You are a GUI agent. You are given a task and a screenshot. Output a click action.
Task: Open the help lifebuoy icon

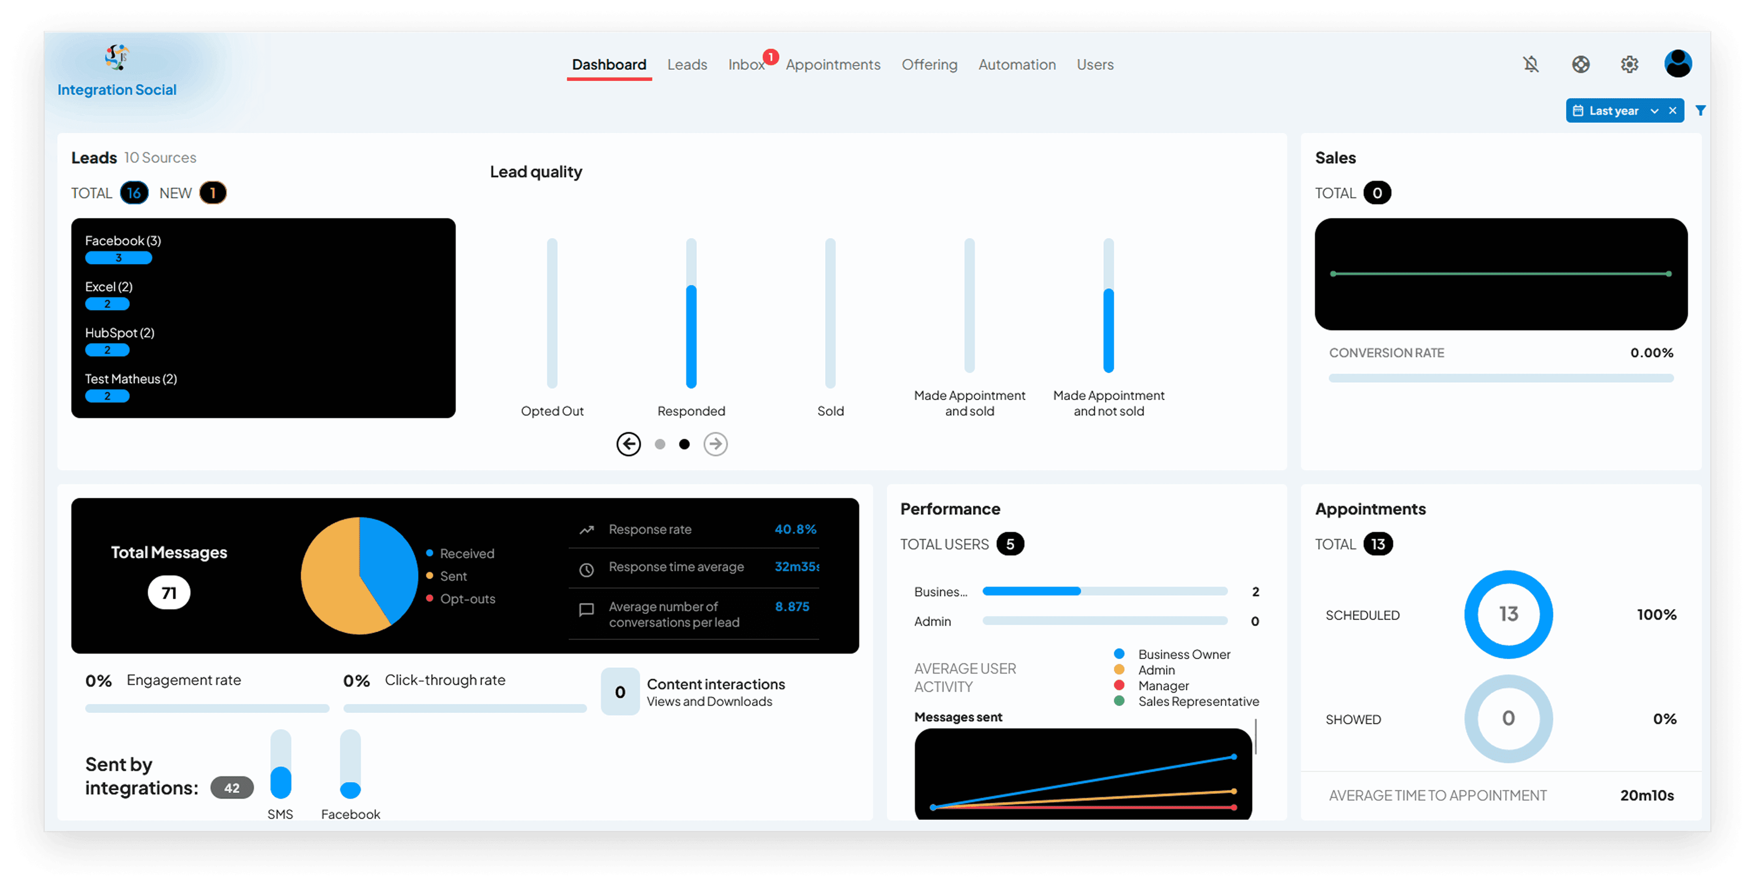1580,64
